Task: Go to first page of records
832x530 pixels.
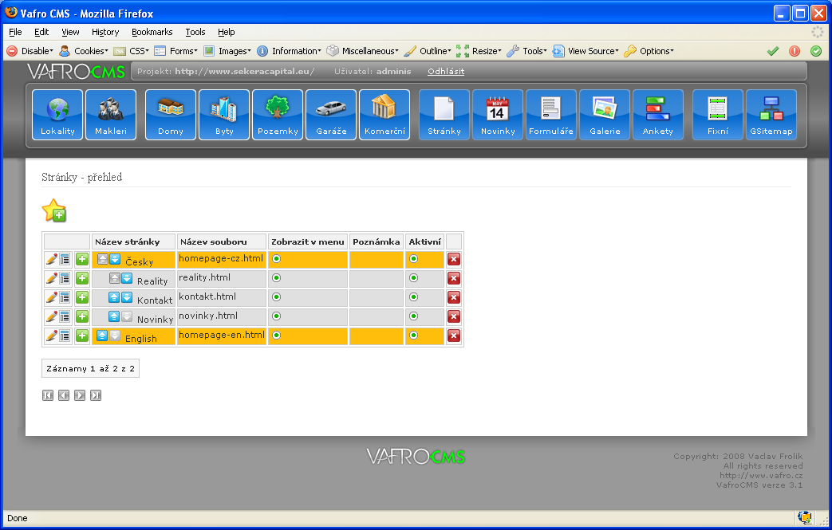Action: tap(48, 395)
